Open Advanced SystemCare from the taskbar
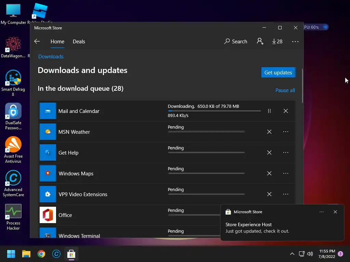Viewport: 350px width, 262px height. point(56,254)
